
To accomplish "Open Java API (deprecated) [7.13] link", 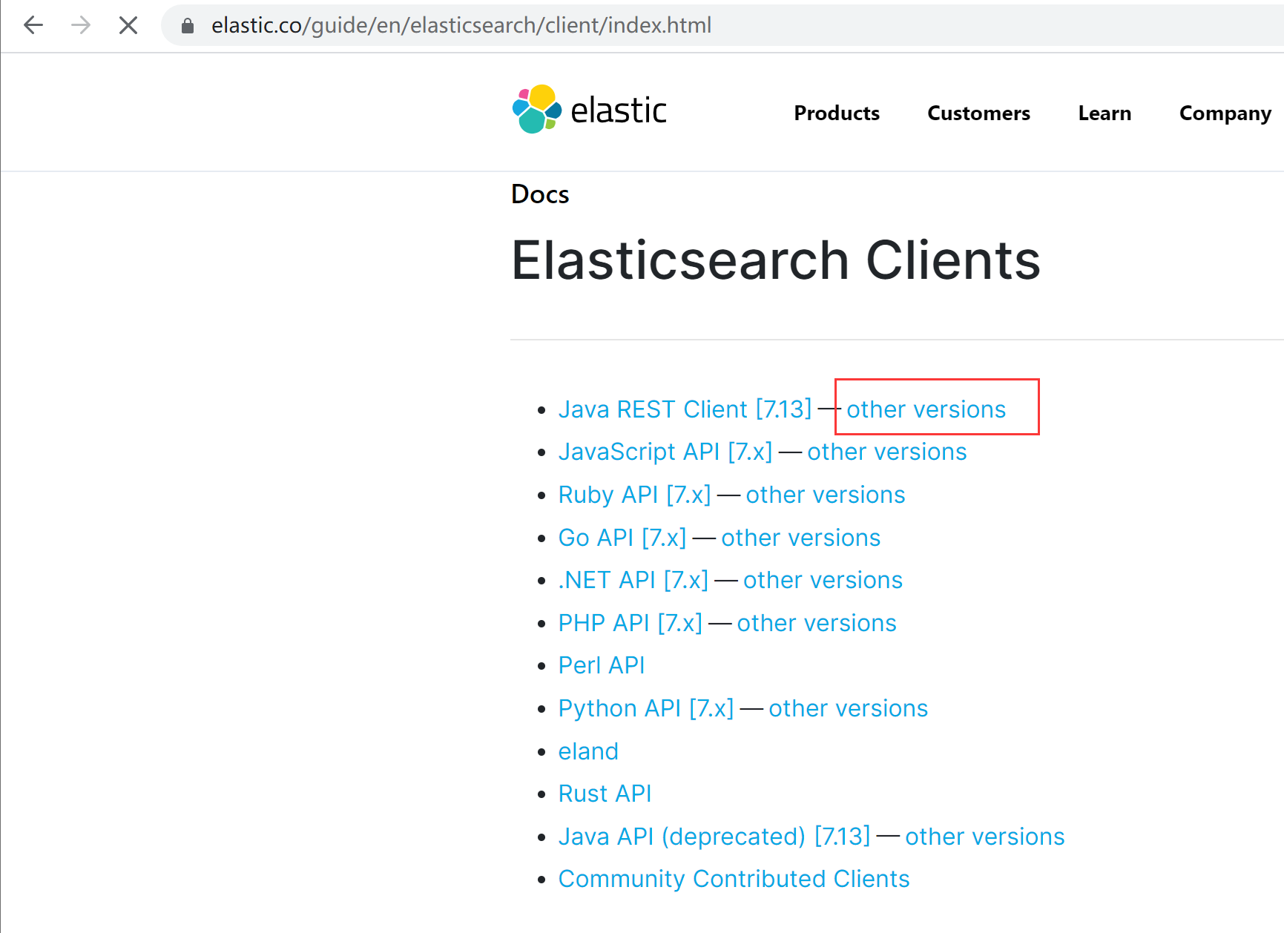I will pyautogui.click(x=714, y=837).
